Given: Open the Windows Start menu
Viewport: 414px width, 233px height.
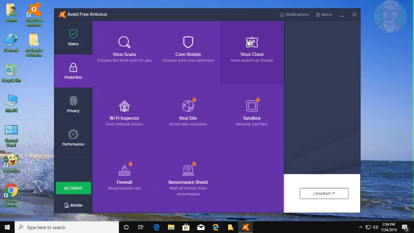Looking at the screenshot, I should [7, 227].
